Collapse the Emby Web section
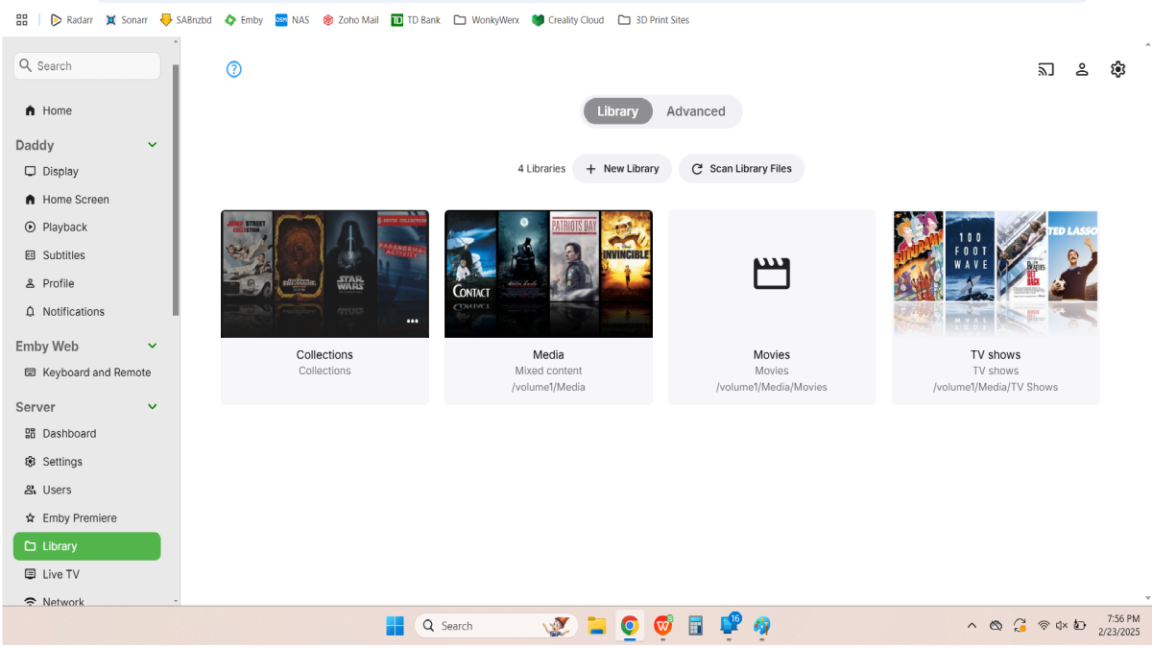 click(x=152, y=346)
